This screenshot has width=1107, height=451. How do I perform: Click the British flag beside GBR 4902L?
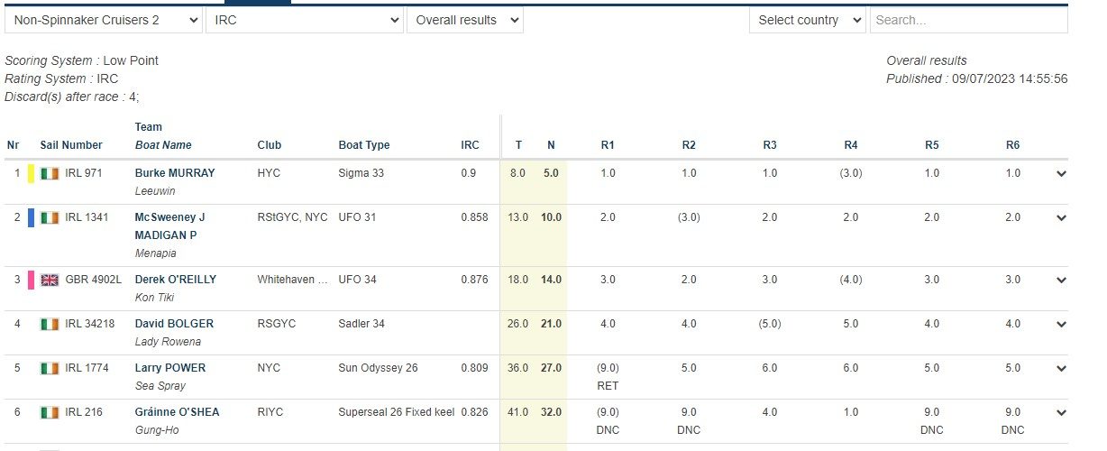[x=50, y=280]
